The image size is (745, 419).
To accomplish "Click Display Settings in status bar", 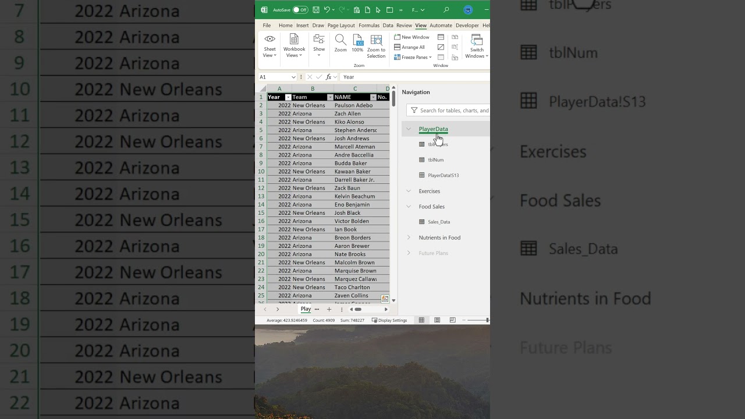I will pyautogui.click(x=389, y=320).
